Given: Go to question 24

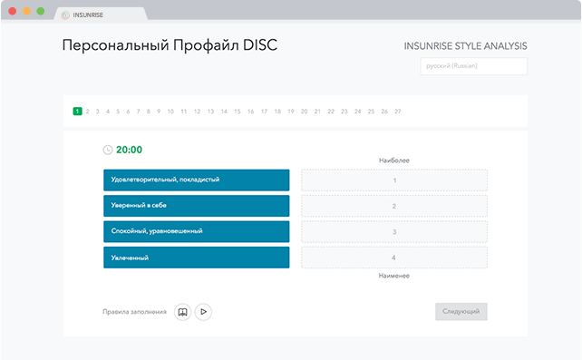Looking at the screenshot, I should 358,112.
